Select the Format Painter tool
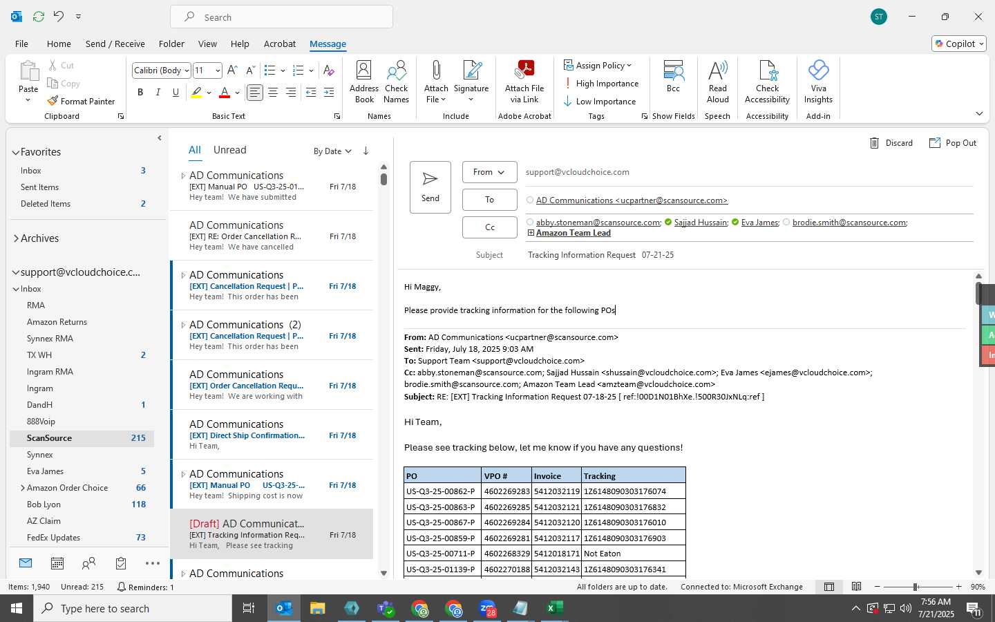This screenshot has width=995, height=622. pos(81,101)
